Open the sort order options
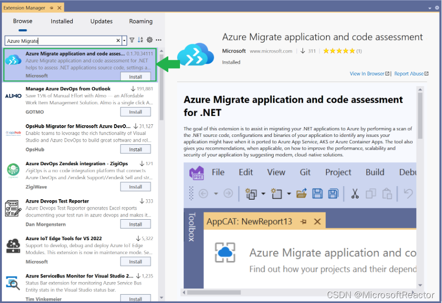Viewport: 442px width, 303px height. point(141,40)
